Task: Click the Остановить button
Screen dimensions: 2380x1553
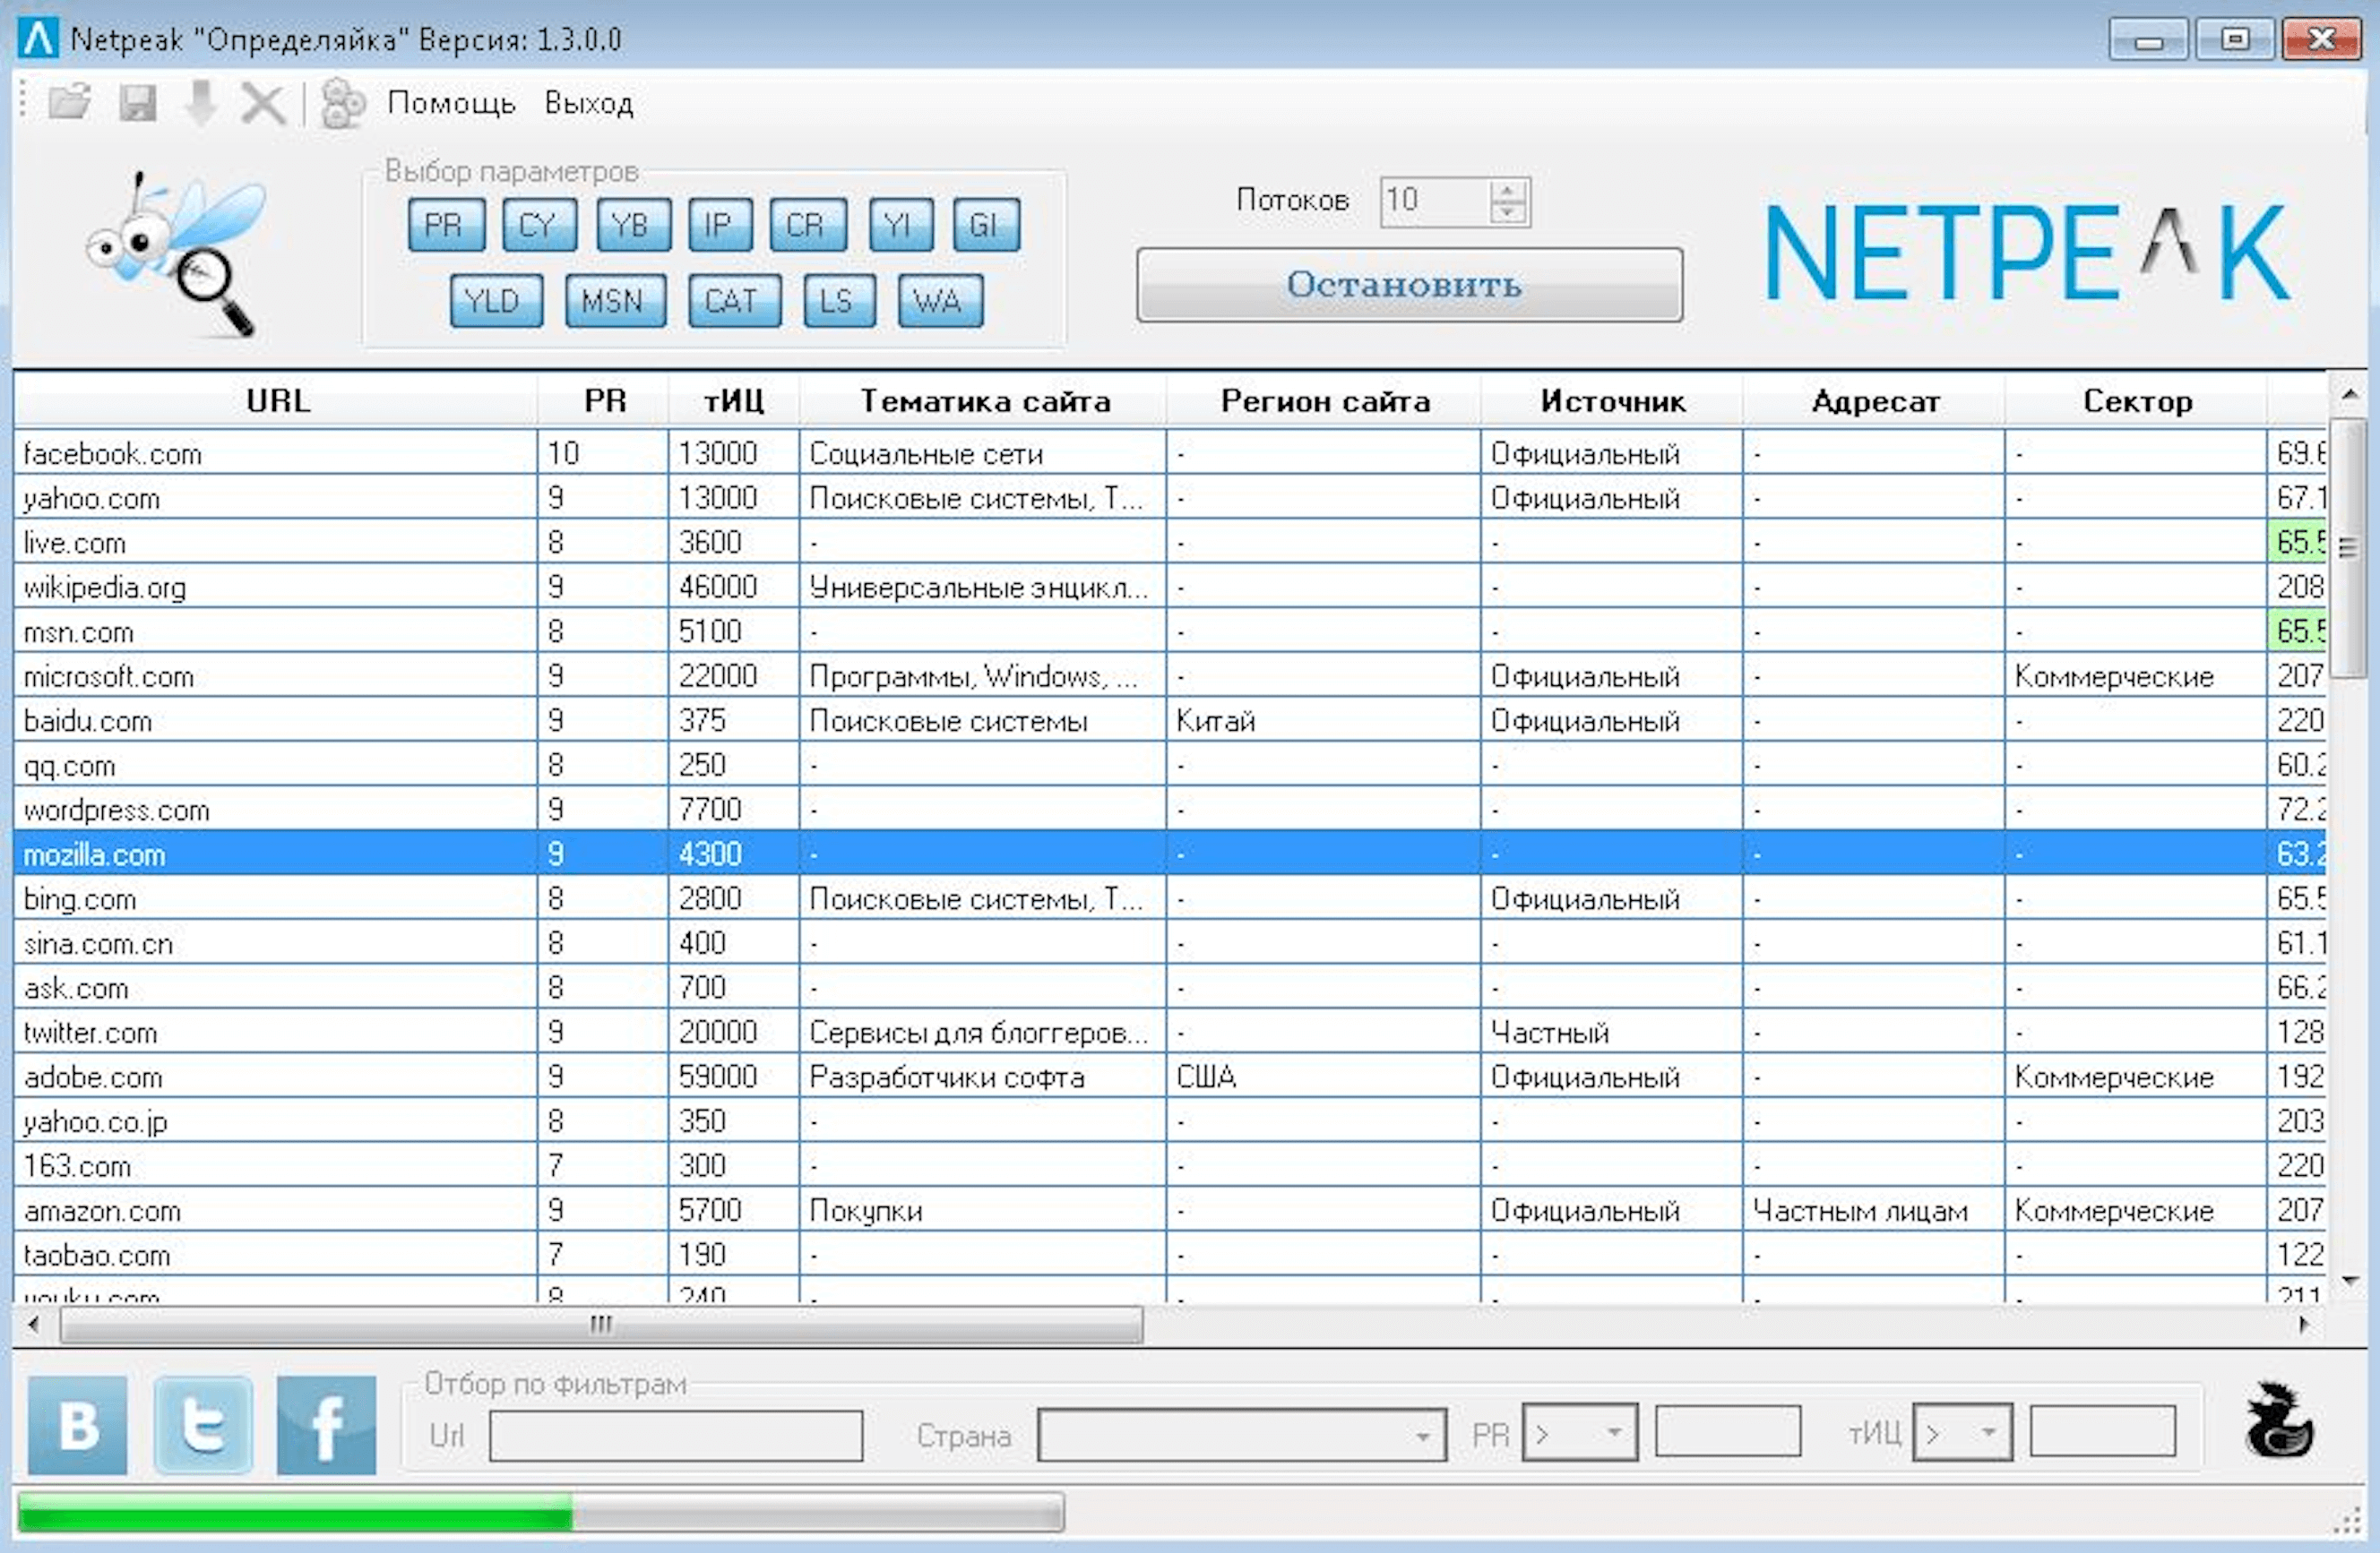Action: pos(1409,285)
